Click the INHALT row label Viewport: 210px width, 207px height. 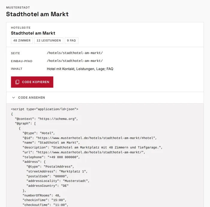pyautogui.click(x=16, y=69)
